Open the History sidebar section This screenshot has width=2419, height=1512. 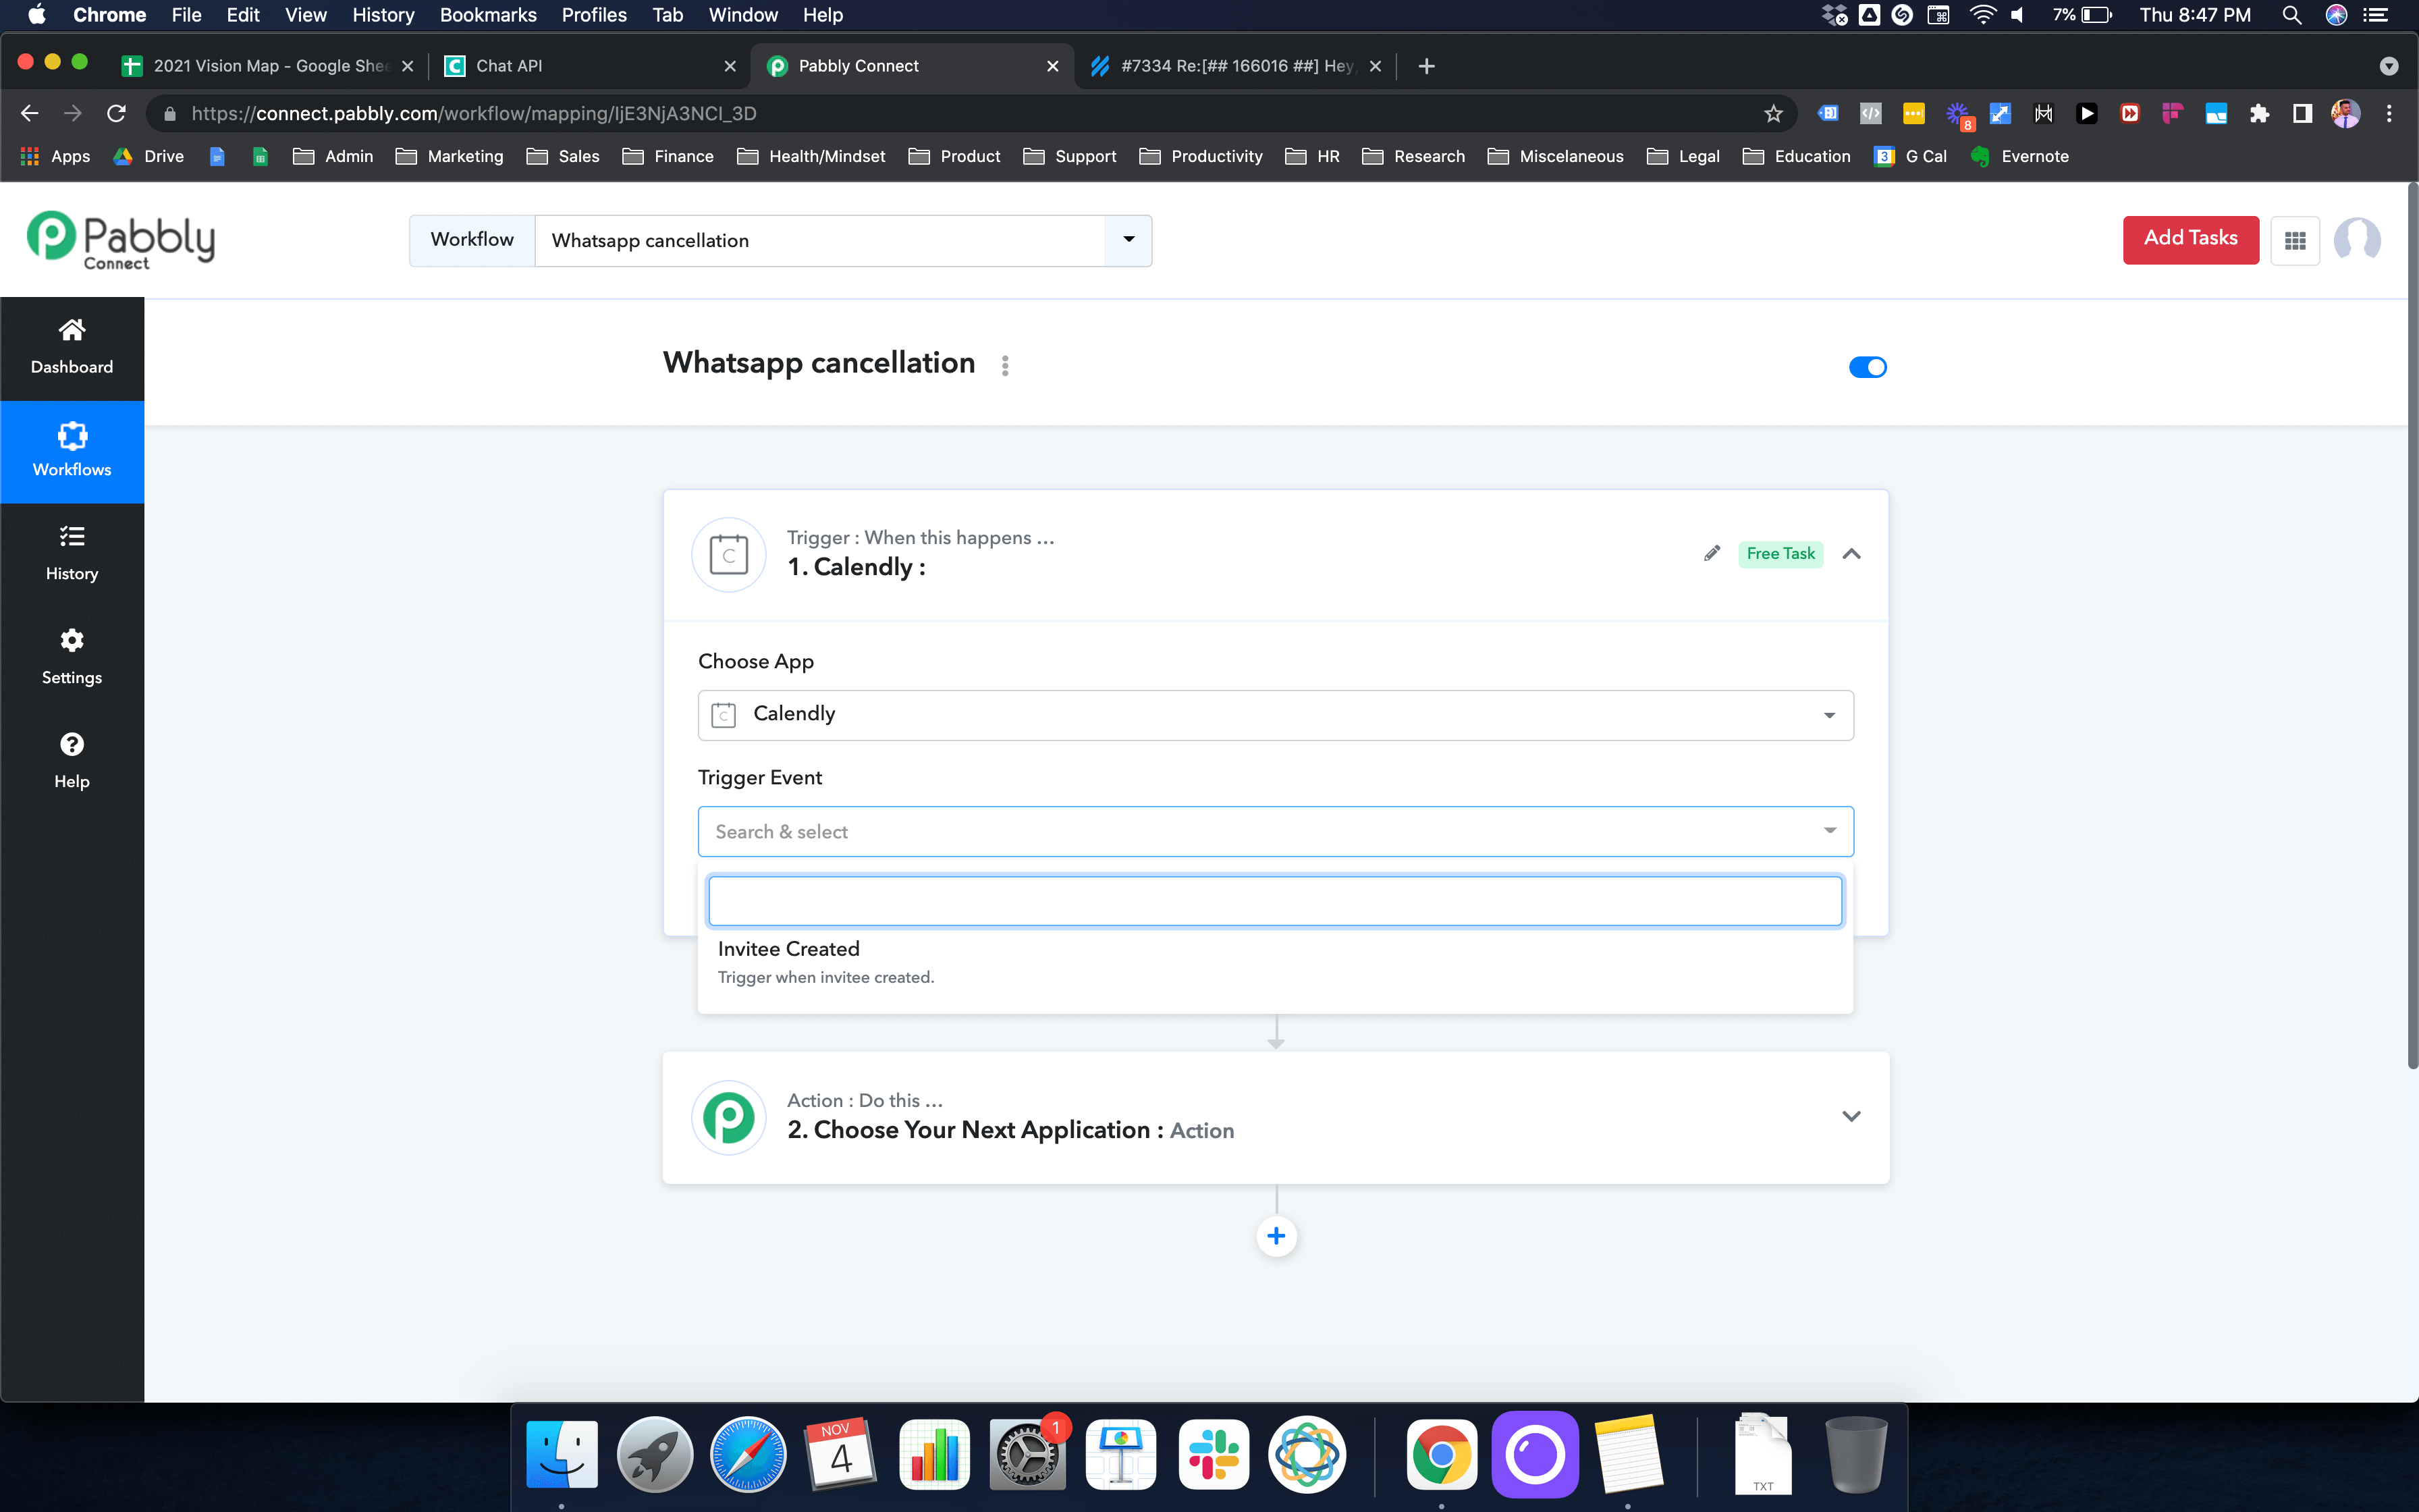point(72,554)
